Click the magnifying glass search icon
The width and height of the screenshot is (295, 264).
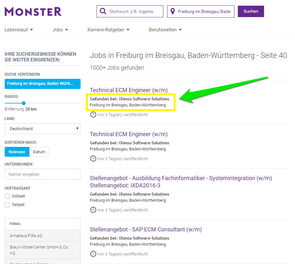tap(103, 11)
